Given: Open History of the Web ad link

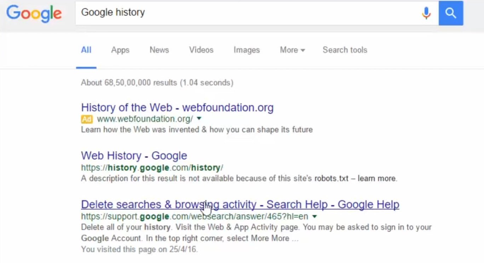Looking at the screenshot, I should point(177,107).
